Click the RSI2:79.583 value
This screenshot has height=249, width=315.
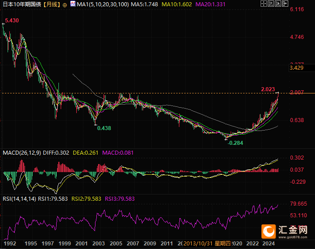(x=86, y=199)
